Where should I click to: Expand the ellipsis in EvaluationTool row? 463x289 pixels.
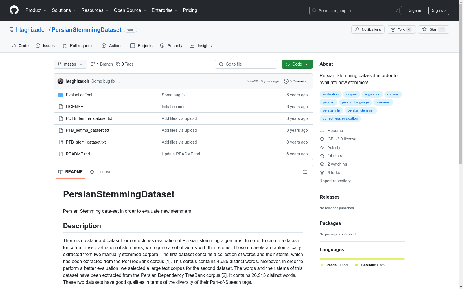188,95
